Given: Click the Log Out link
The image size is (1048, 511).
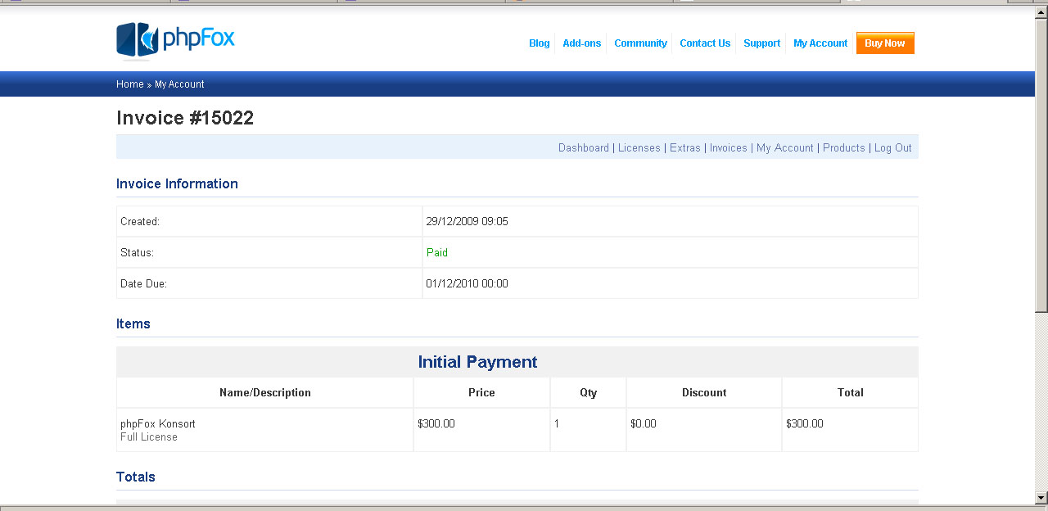Looking at the screenshot, I should click(x=893, y=148).
